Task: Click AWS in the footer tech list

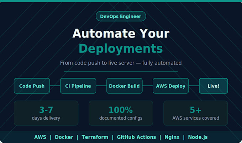Action: (40, 137)
